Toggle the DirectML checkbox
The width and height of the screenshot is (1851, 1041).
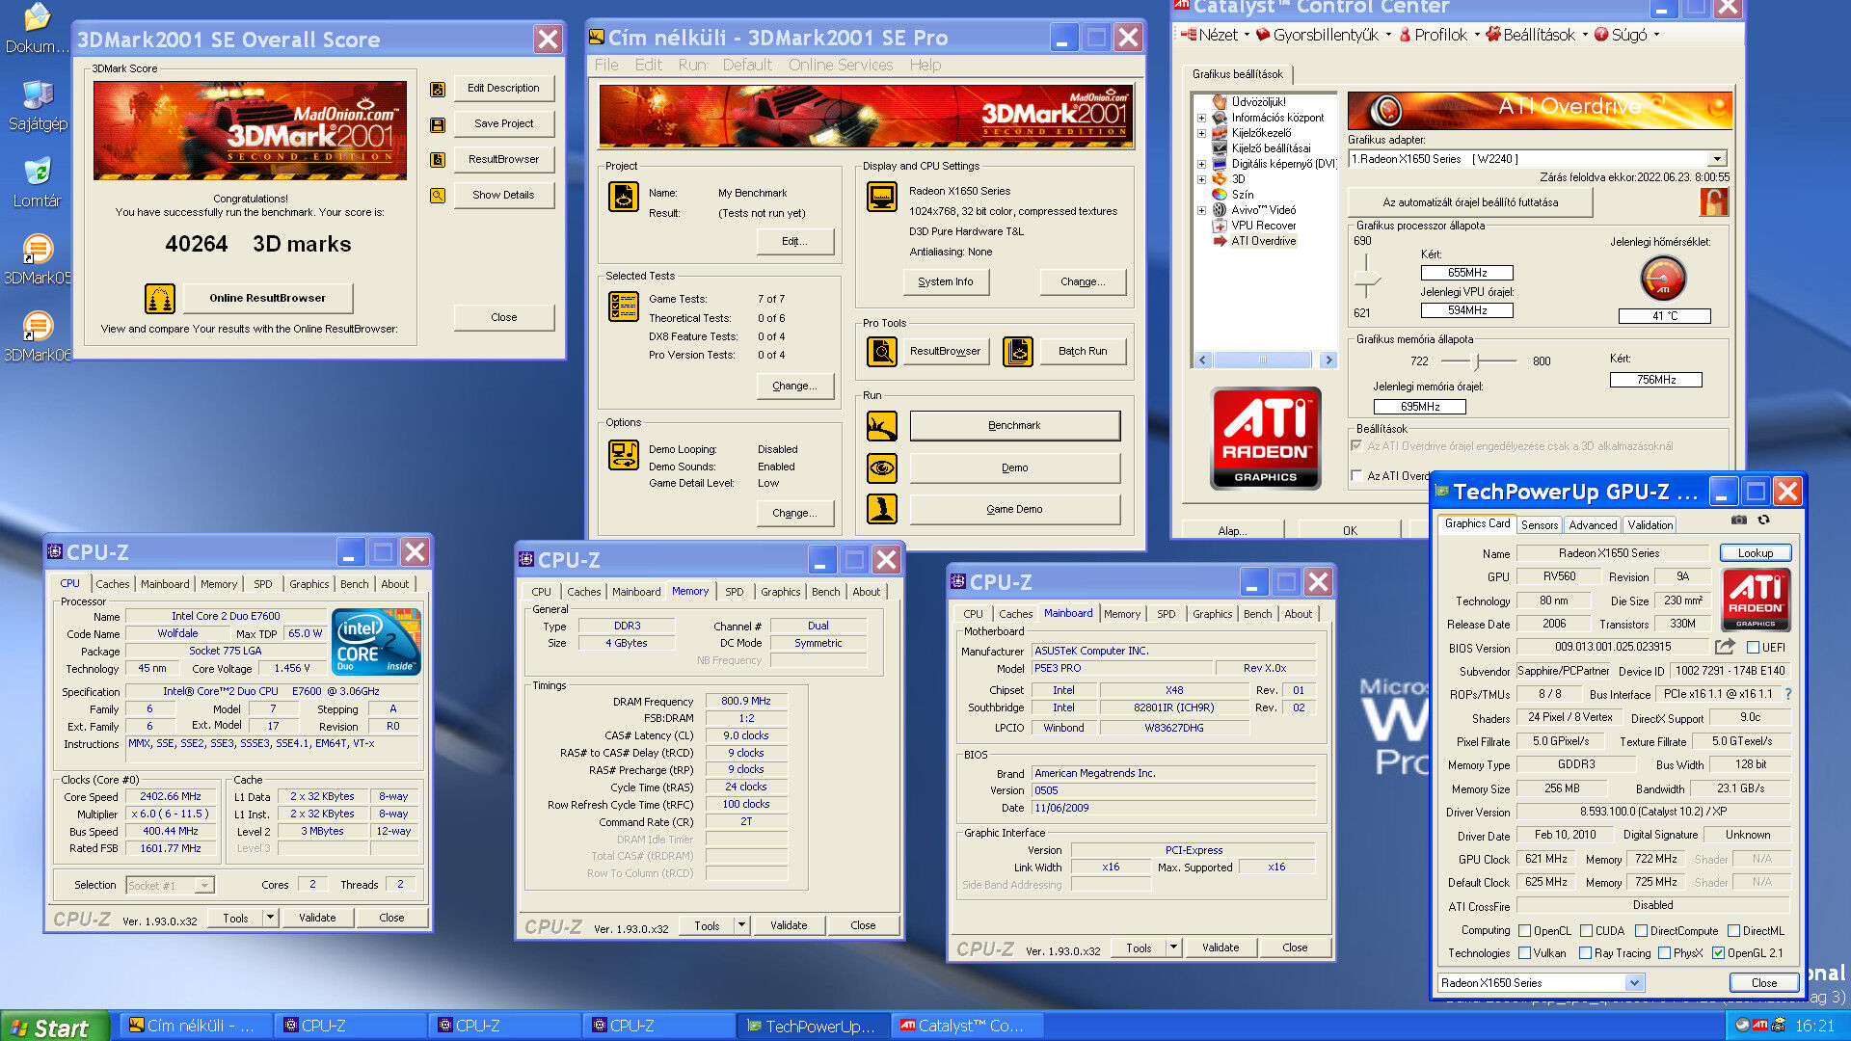point(1733,931)
